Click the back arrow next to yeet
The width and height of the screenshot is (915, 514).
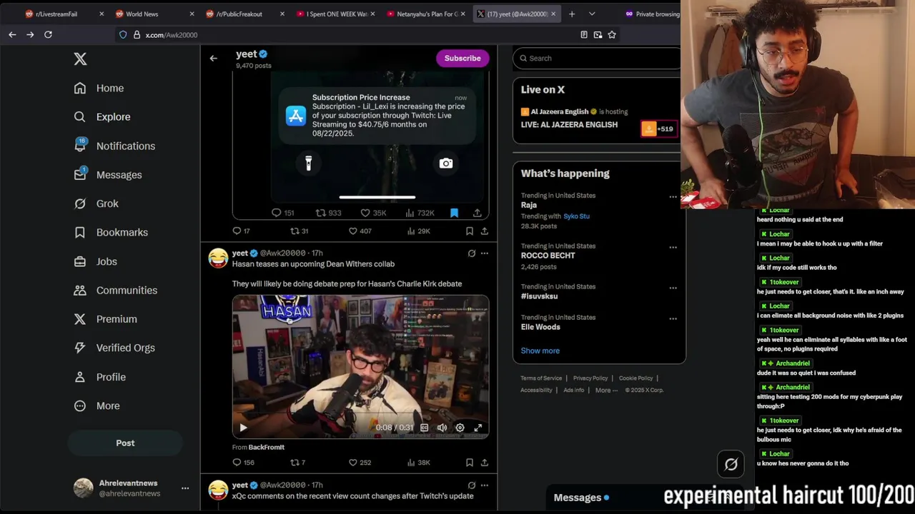(213, 59)
